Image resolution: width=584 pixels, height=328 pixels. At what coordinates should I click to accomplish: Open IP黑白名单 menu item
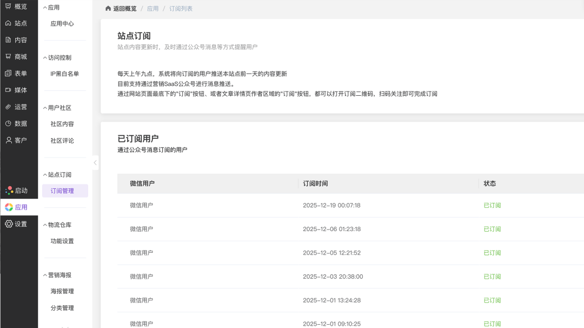[x=65, y=74]
